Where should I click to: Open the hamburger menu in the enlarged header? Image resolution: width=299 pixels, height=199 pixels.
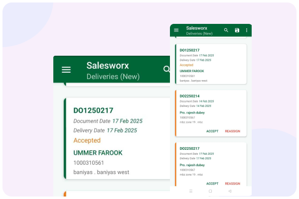tap(66, 70)
